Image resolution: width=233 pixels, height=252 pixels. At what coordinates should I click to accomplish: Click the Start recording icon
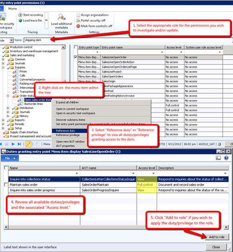pyautogui.click(x=20, y=15)
